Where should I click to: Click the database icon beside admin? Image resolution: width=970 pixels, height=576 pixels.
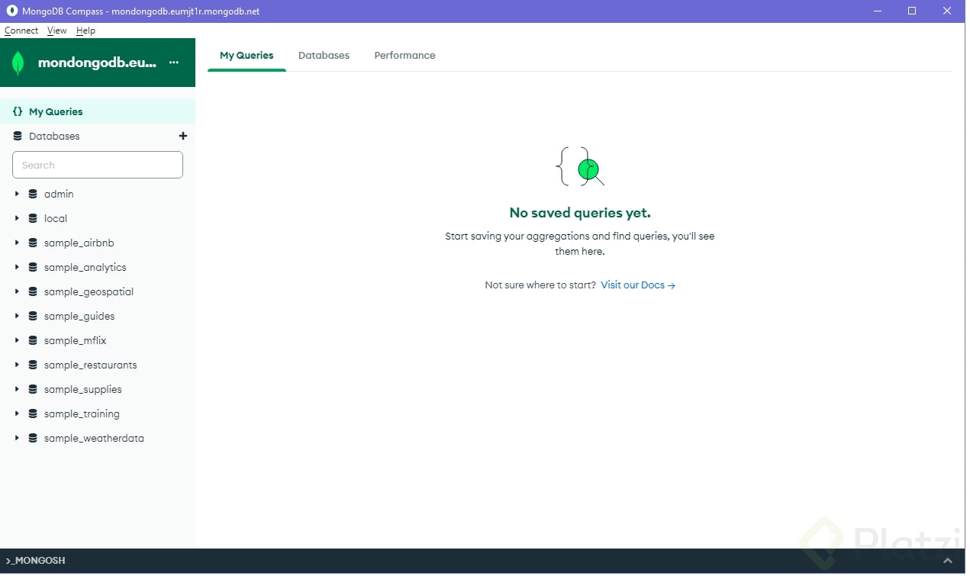(x=33, y=194)
